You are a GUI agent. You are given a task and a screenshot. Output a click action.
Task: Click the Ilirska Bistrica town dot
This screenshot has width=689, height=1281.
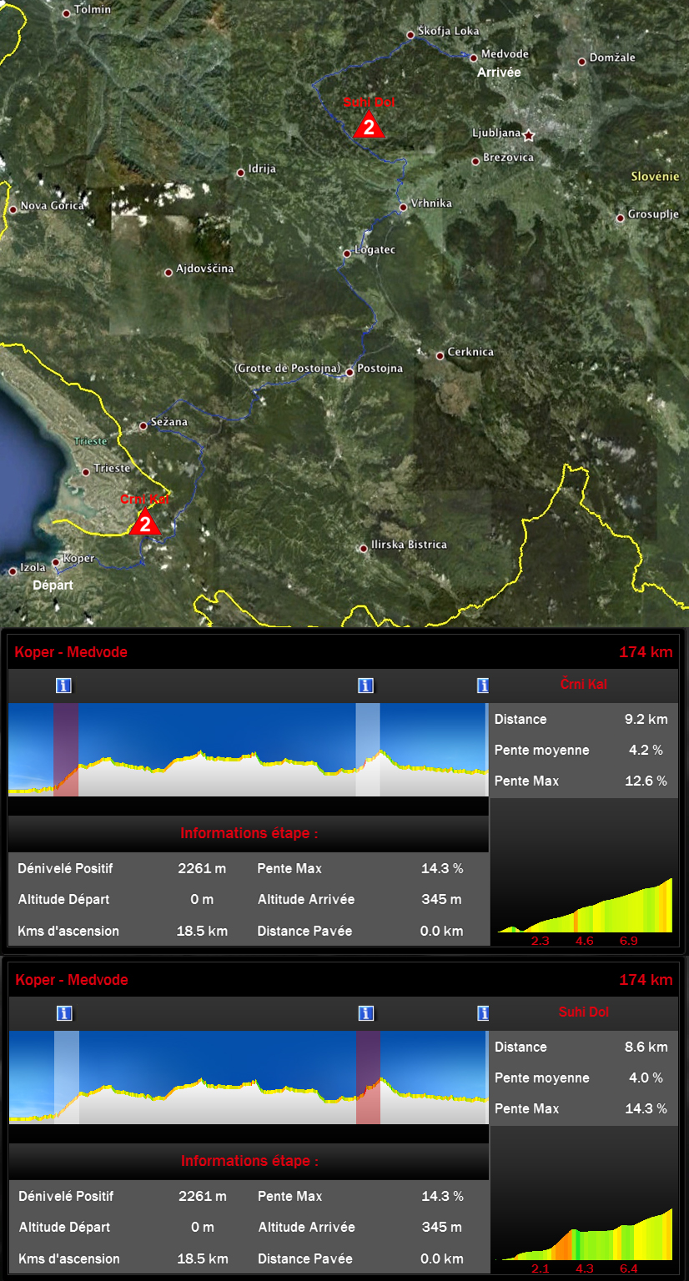364,548
